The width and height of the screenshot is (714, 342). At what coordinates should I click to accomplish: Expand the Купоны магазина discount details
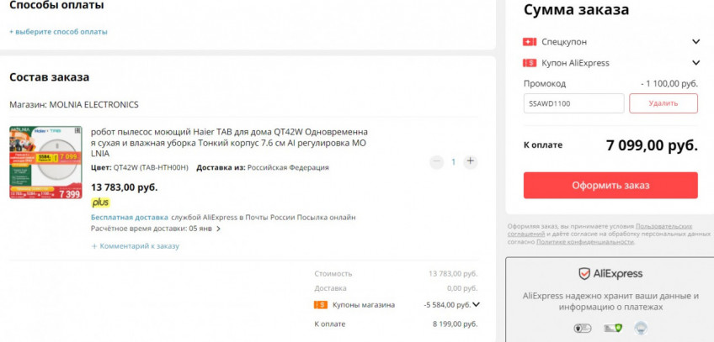click(x=476, y=305)
